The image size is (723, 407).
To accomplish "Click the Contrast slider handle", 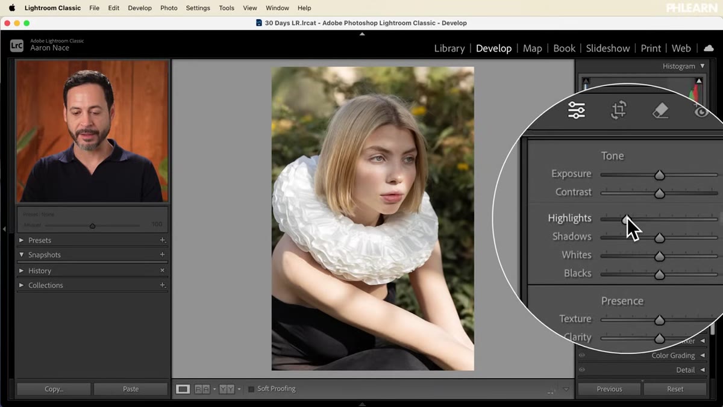I will coord(660,193).
